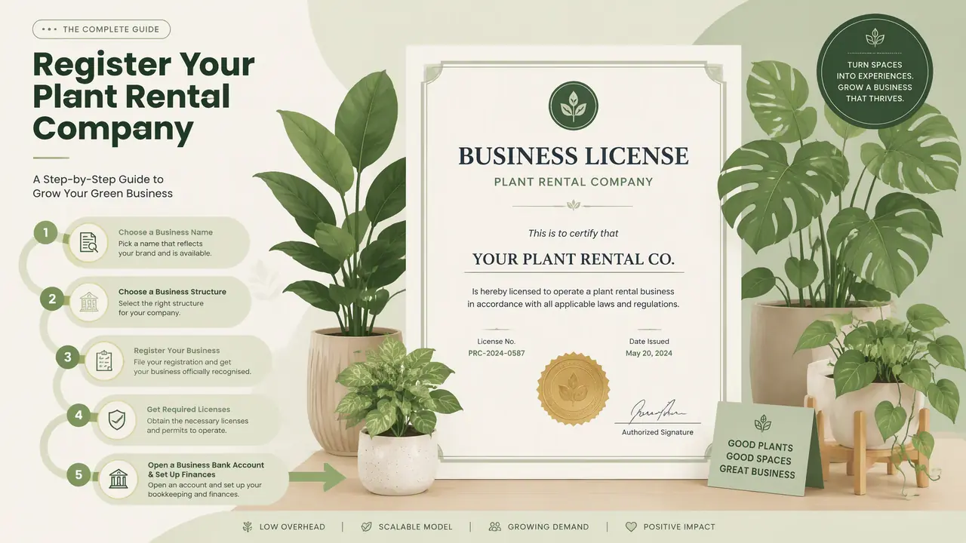The image size is (966, 543).
Task: Click the heart icon next to Positive Impact
Action: pyautogui.click(x=631, y=526)
